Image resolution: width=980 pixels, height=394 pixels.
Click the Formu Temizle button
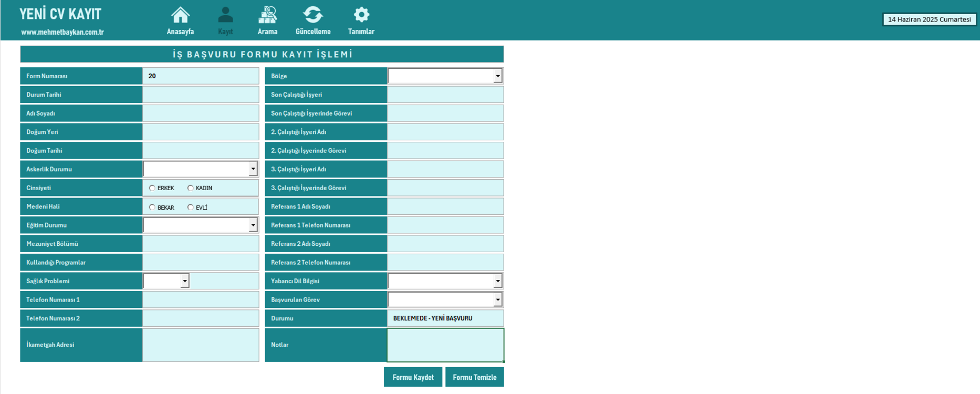(475, 377)
